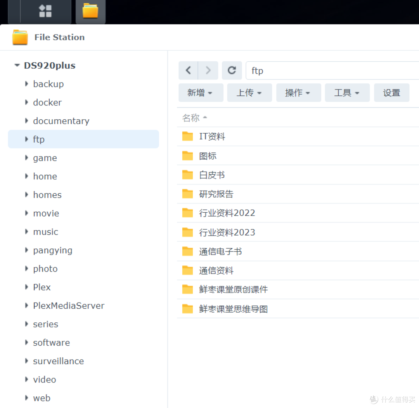419x408 pixels.
Task: Expand the docker folder arrow
Action: tap(26, 102)
